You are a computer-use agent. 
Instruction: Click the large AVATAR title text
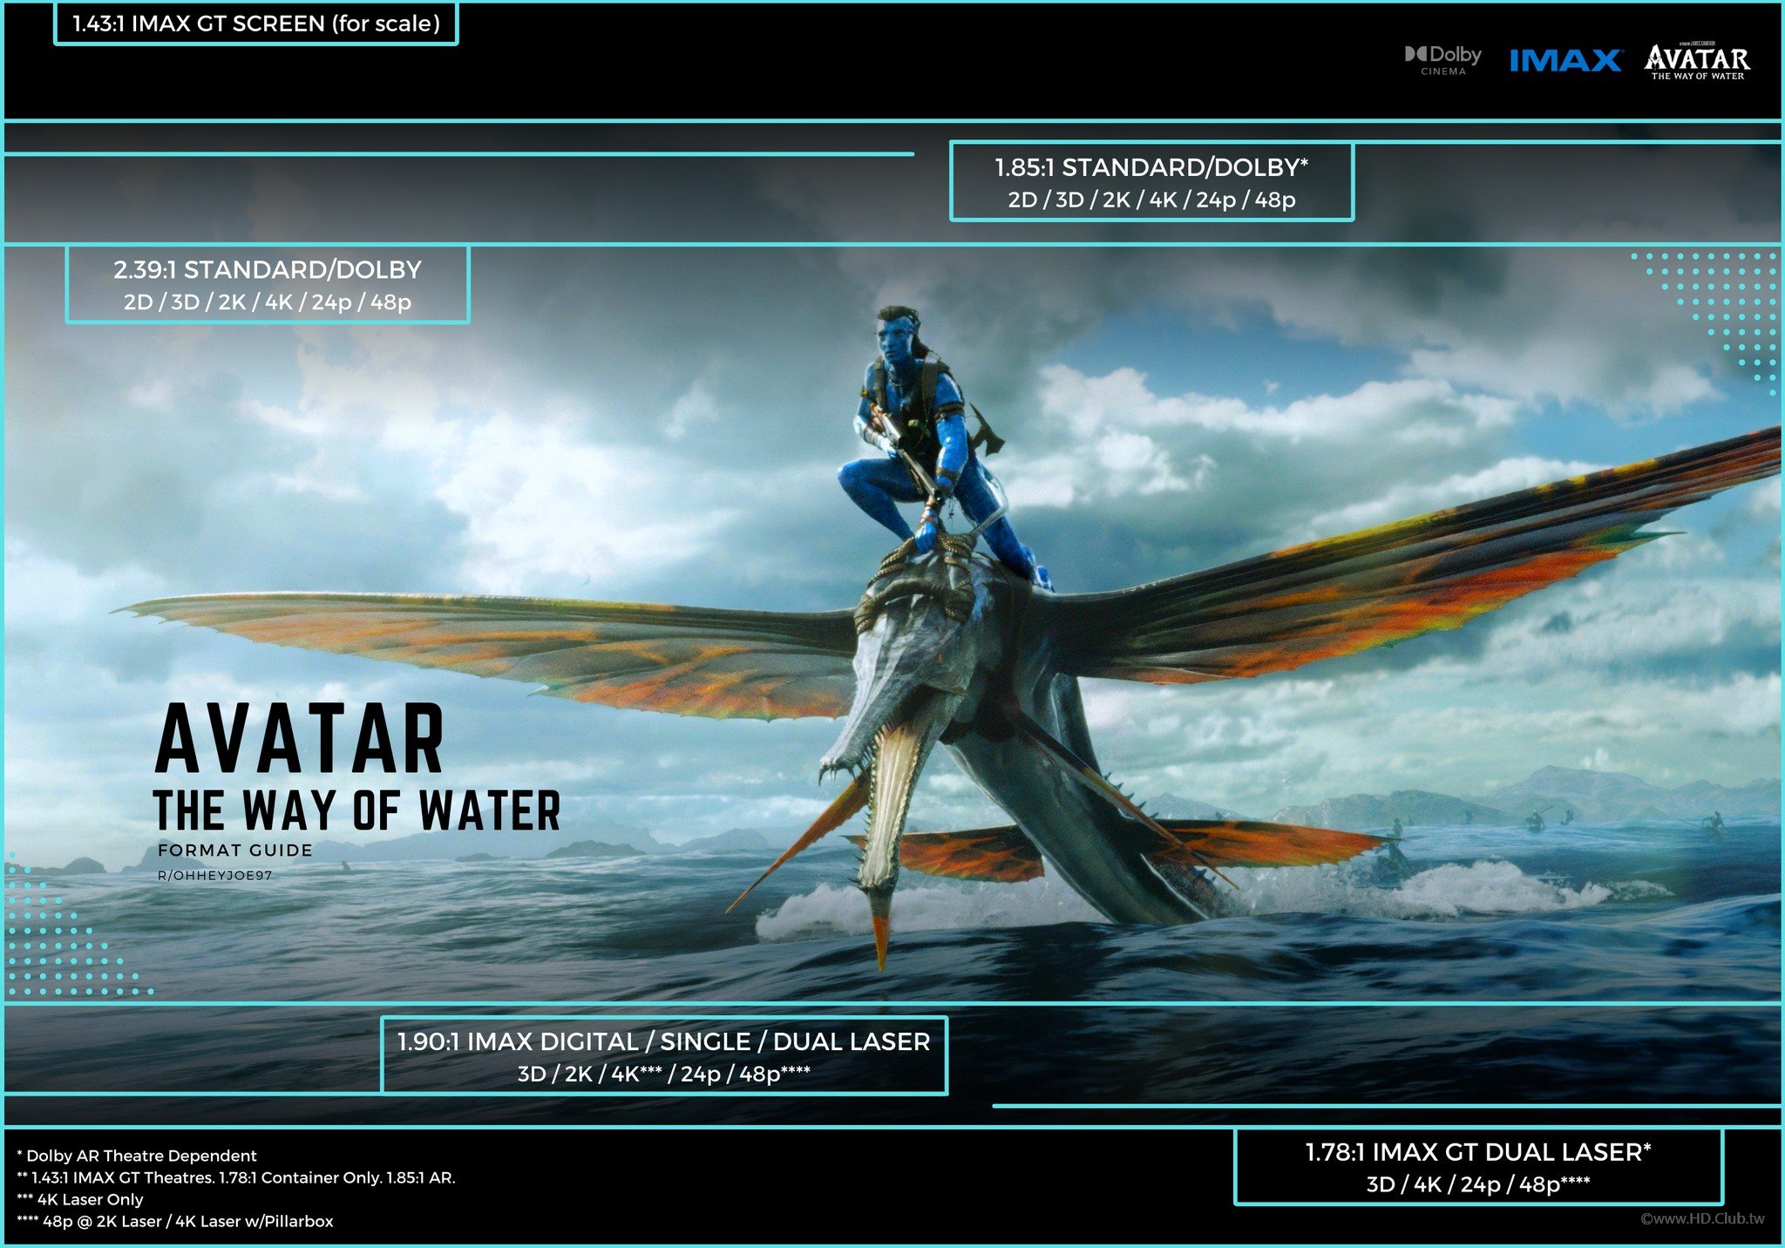pyautogui.click(x=300, y=740)
